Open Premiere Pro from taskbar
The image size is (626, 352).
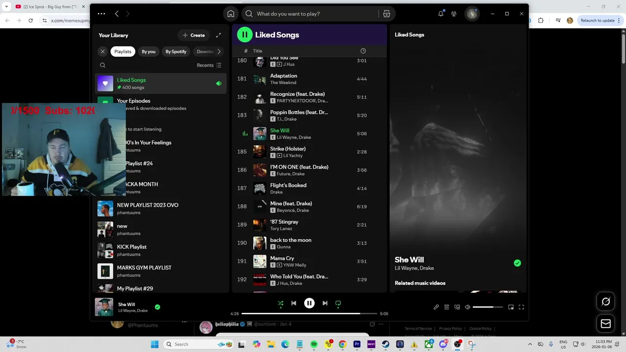[x=357, y=344]
